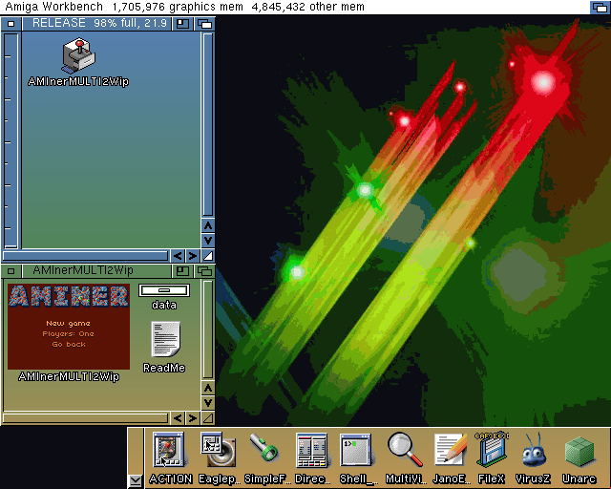
Task: Open the data drawer icon
Action: [164, 290]
